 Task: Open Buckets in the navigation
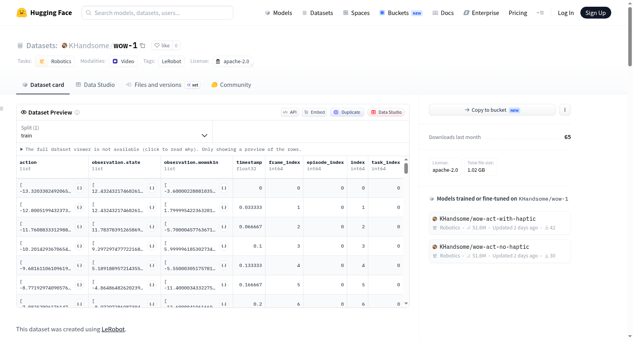coord(401,13)
